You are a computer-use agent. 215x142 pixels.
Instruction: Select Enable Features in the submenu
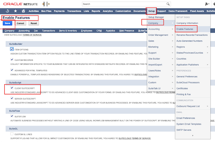click(185, 29)
